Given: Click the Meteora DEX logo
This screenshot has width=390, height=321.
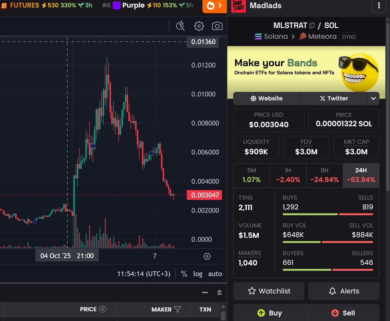Looking at the screenshot, I should tap(303, 36).
